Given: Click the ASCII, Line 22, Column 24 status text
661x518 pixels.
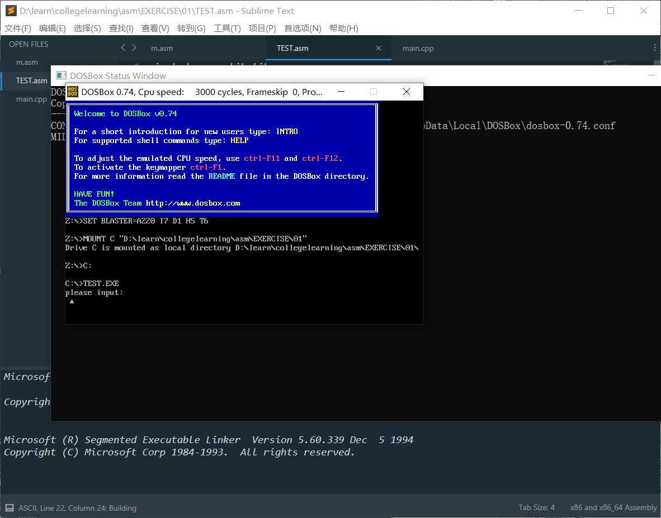Looking at the screenshot, I should click(78, 508).
